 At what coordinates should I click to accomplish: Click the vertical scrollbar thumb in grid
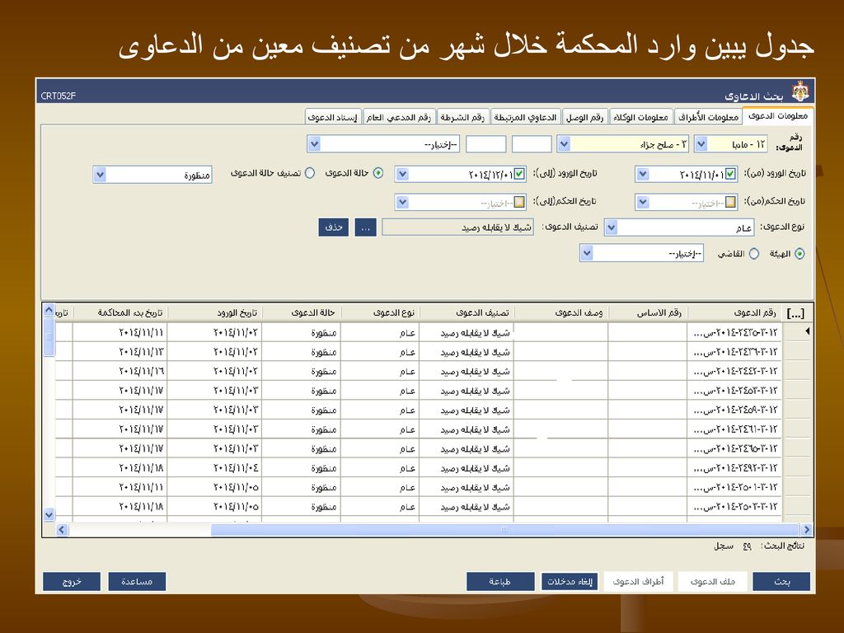tap(49, 336)
